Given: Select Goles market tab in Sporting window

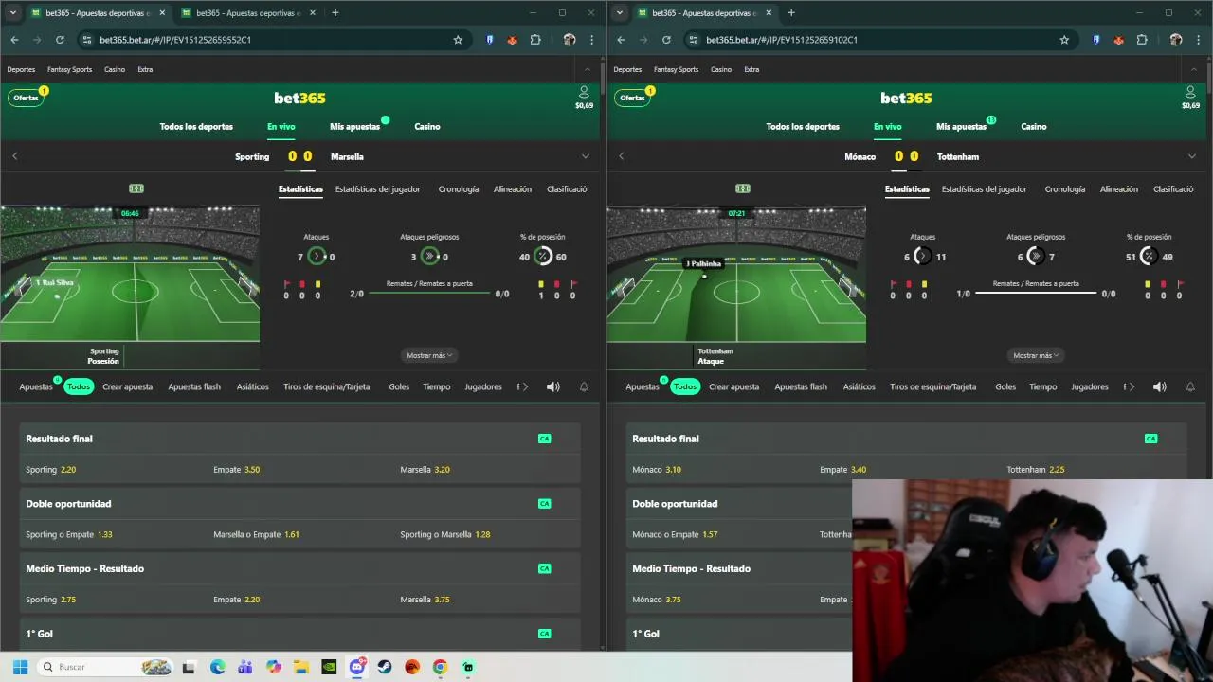Looking at the screenshot, I should [399, 386].
